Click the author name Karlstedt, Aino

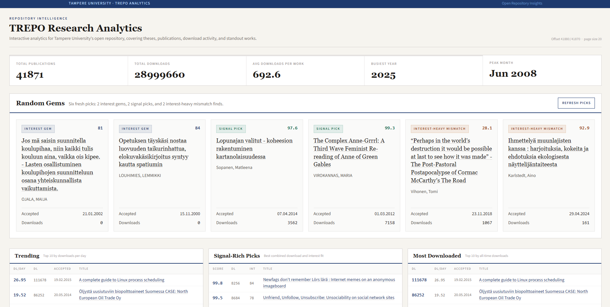(522, 176)
